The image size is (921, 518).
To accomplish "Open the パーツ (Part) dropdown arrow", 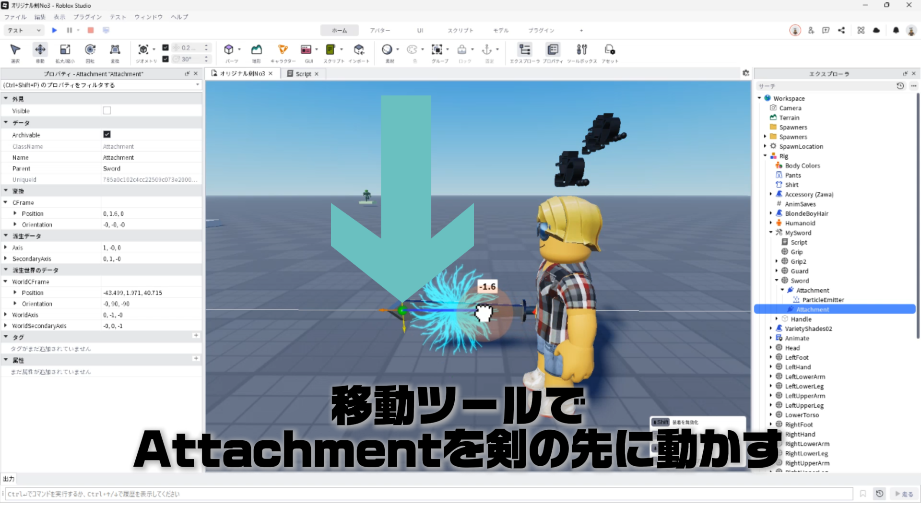I will (x=239, y=49).
